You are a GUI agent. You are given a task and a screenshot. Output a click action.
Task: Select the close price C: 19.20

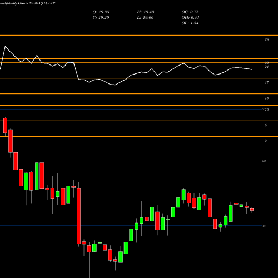pos(101,18)
